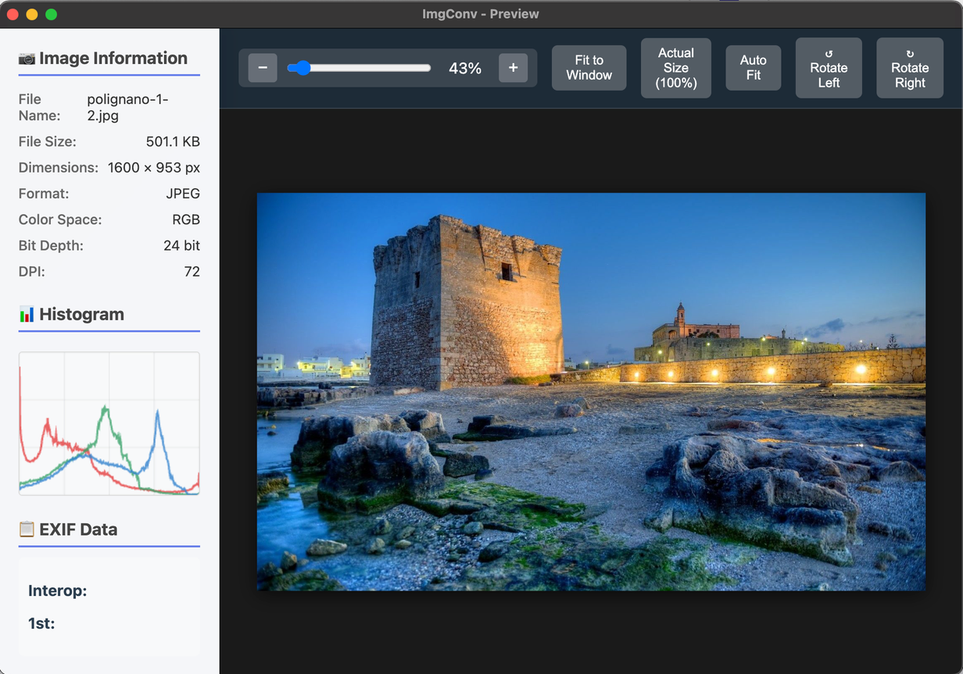Click the File Name: label
963x674 pixels.
(x=40, y=108)
